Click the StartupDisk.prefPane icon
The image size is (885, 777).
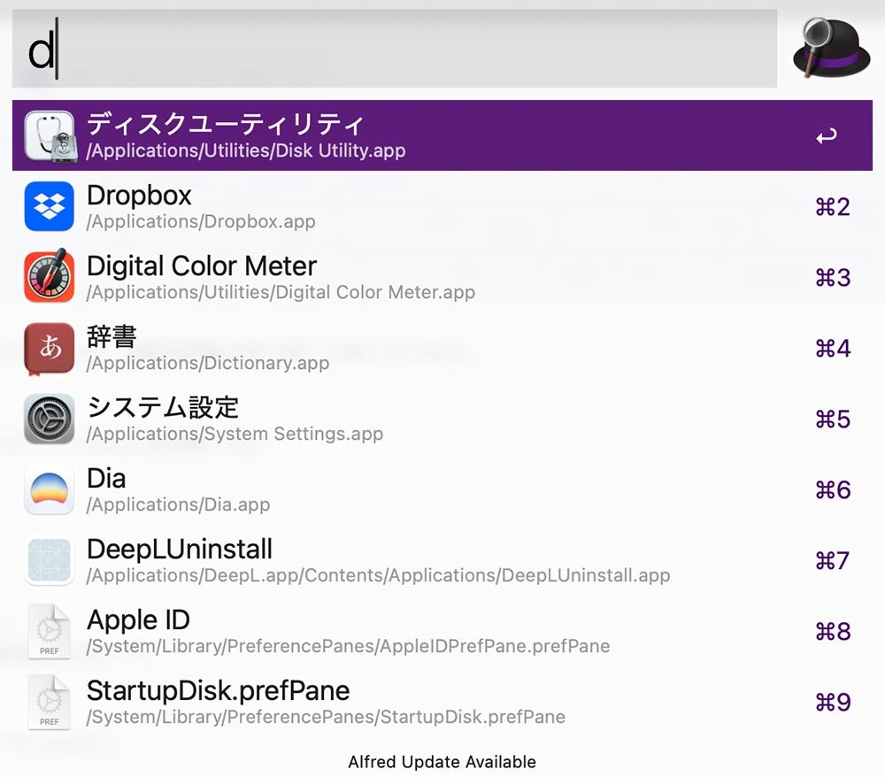pos(49,702)
